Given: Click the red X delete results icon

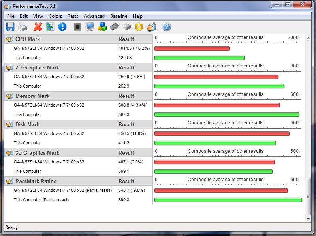Looking at the screenshot, I should pos(38,27).
